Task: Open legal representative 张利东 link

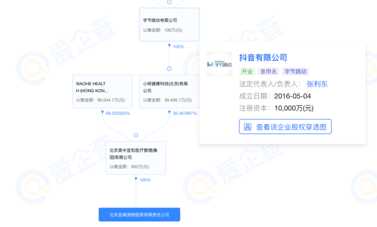Action: [x=317, y=84]
